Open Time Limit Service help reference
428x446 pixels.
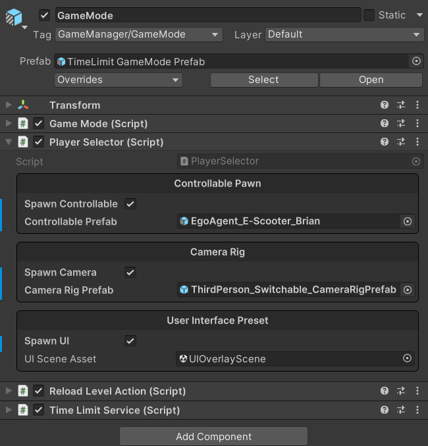(x=384, y=410)
